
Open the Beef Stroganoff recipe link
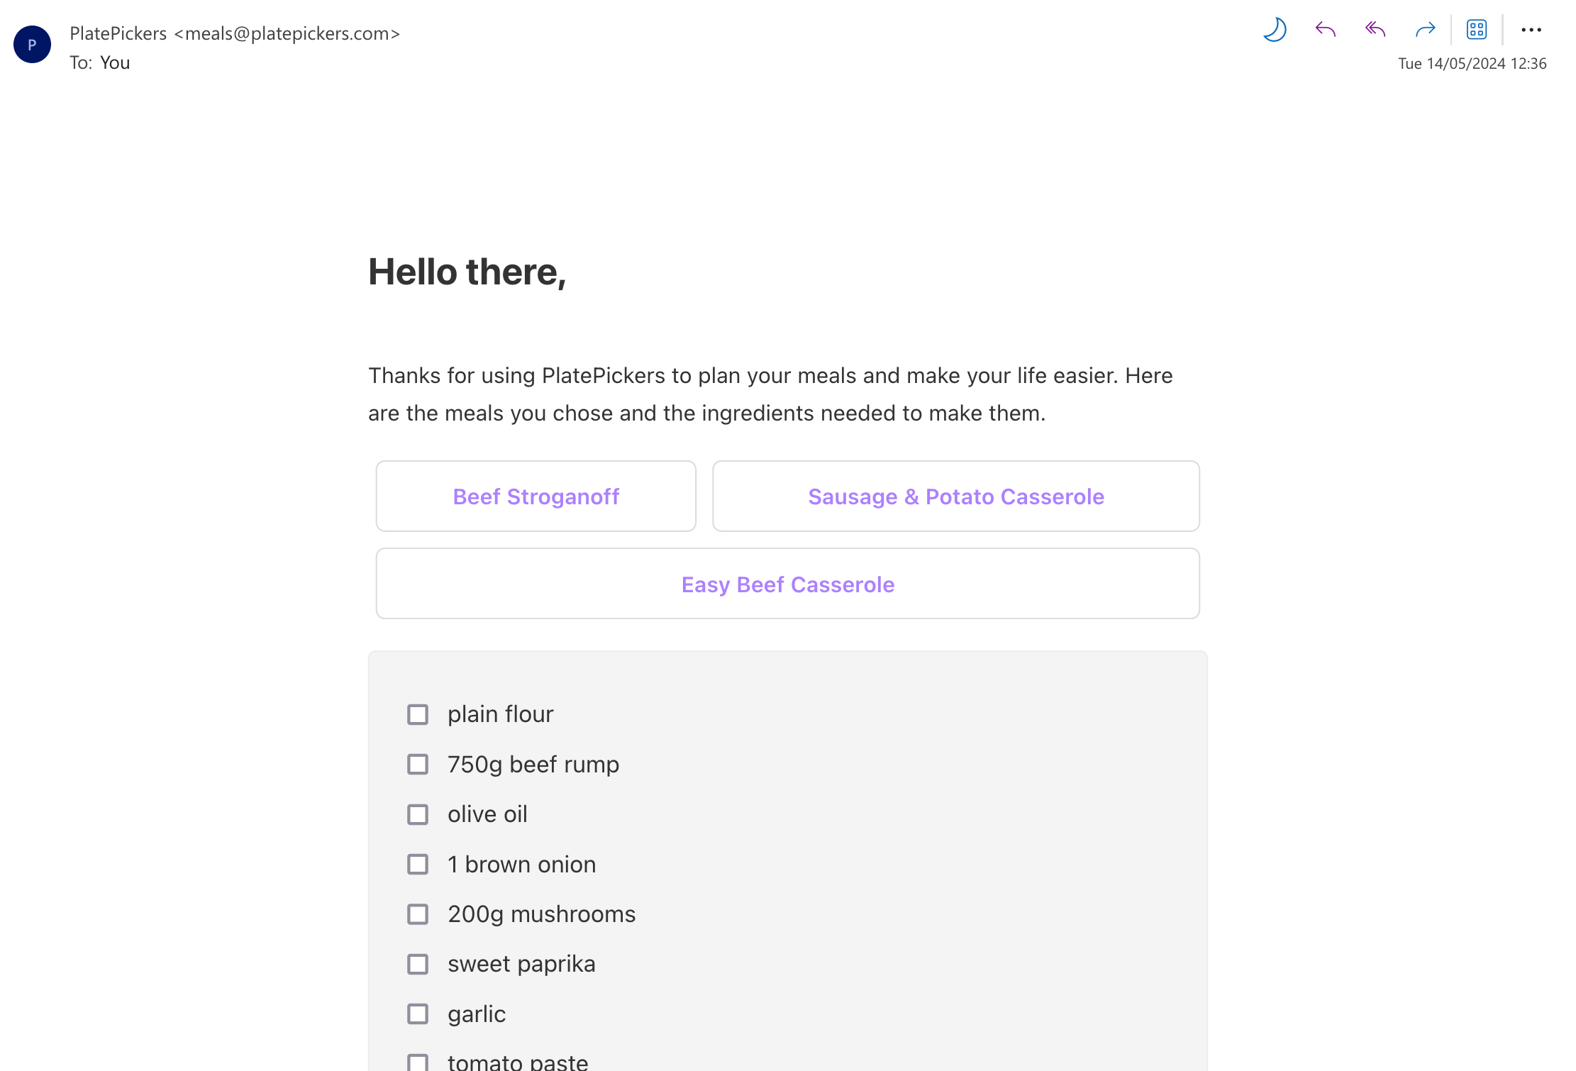click(536, 496)
